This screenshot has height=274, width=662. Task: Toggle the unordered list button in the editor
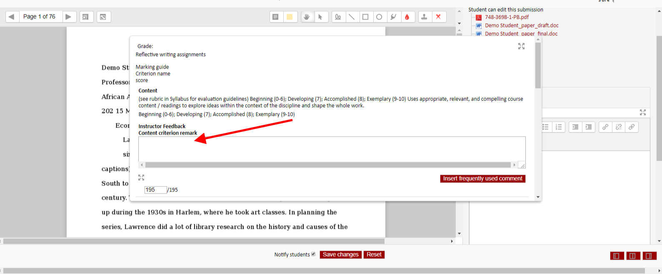pyautogui.click(x=545, y=127)
